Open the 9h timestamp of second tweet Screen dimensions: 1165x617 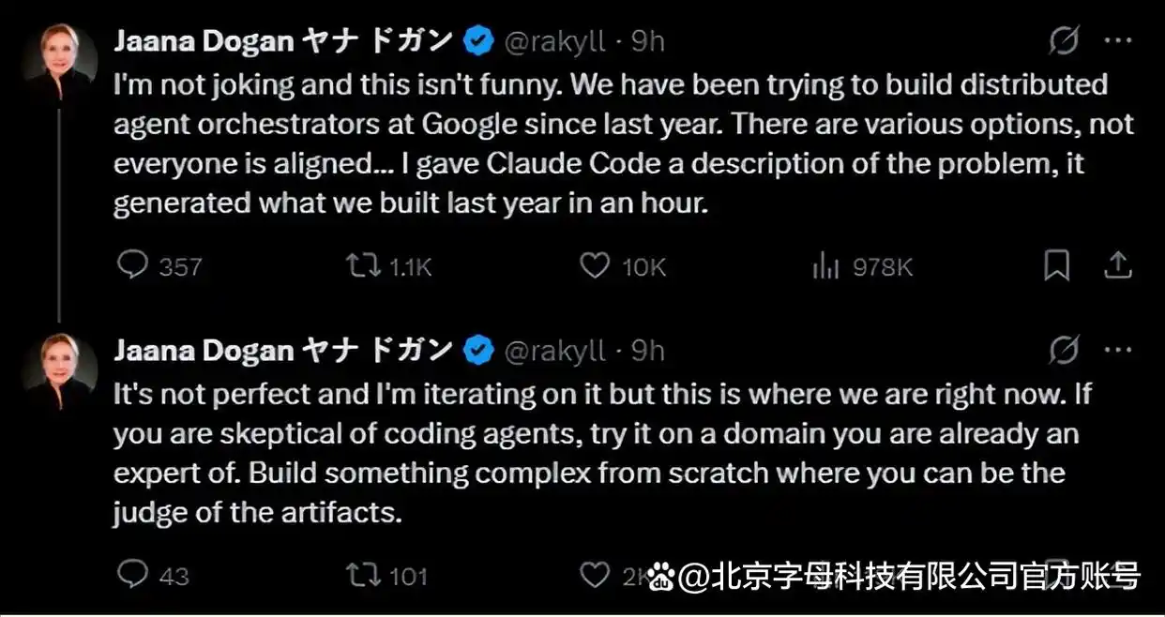click(647, 352)
